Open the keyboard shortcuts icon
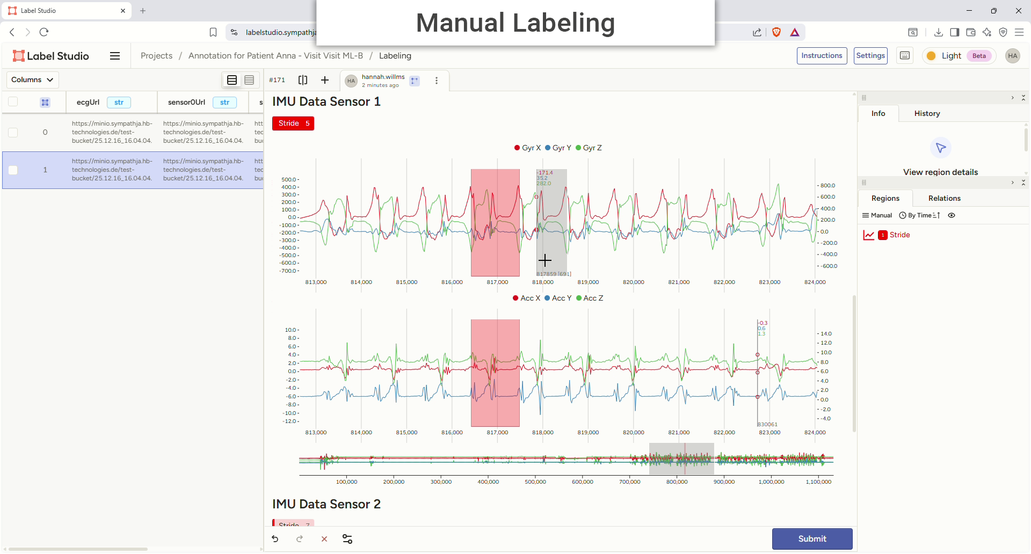The width and height of the screenshot is (1031, 554). tap(905, 56)
